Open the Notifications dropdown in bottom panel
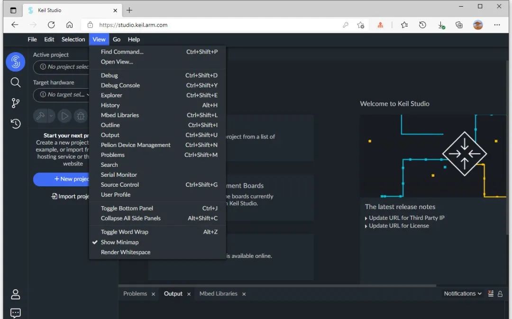 (x=463, y=293)
